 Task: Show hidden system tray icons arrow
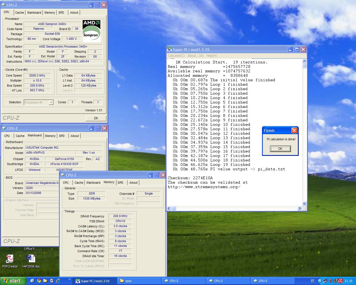pyautogui.click(x=320, y=281)
